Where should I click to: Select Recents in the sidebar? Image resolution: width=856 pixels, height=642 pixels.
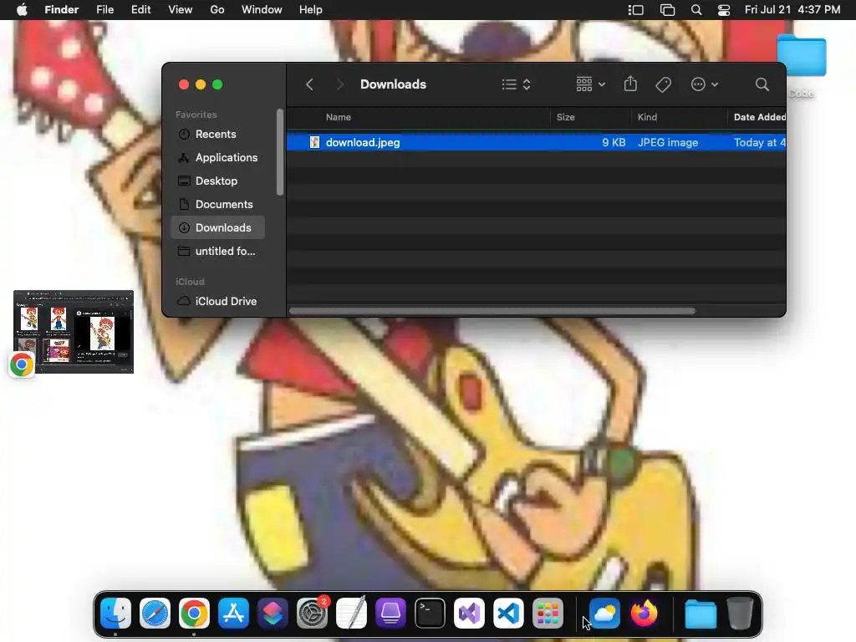click(217, 135)
